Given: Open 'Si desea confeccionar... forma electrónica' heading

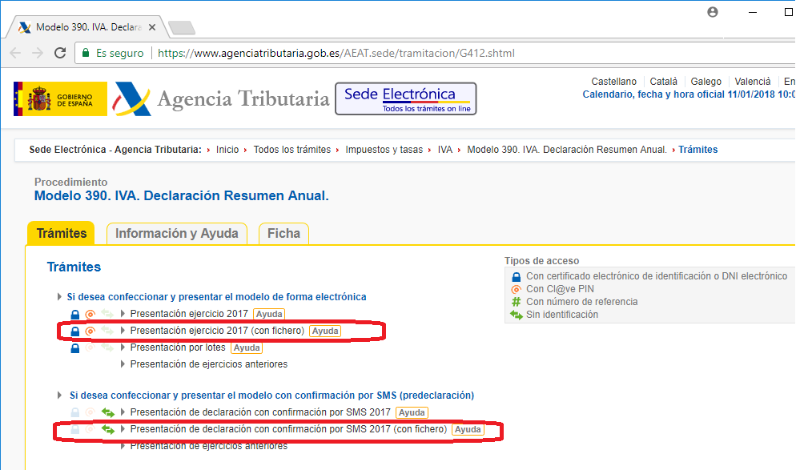Looking at the screenshot, I should point(216,297).
